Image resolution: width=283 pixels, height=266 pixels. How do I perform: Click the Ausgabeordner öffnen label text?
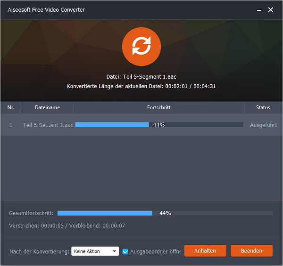click(155, 251)
